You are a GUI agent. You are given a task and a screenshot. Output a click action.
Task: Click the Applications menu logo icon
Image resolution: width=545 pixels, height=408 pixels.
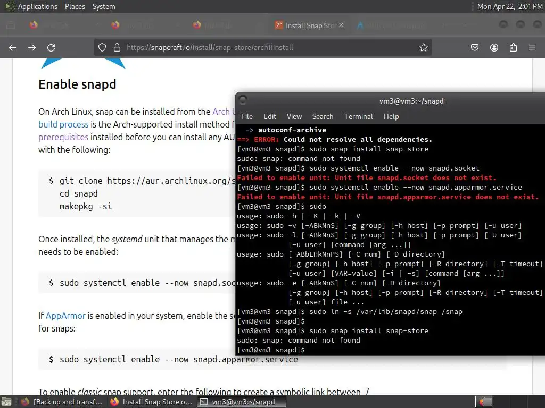pyautogui.click(x=10, y=6)
